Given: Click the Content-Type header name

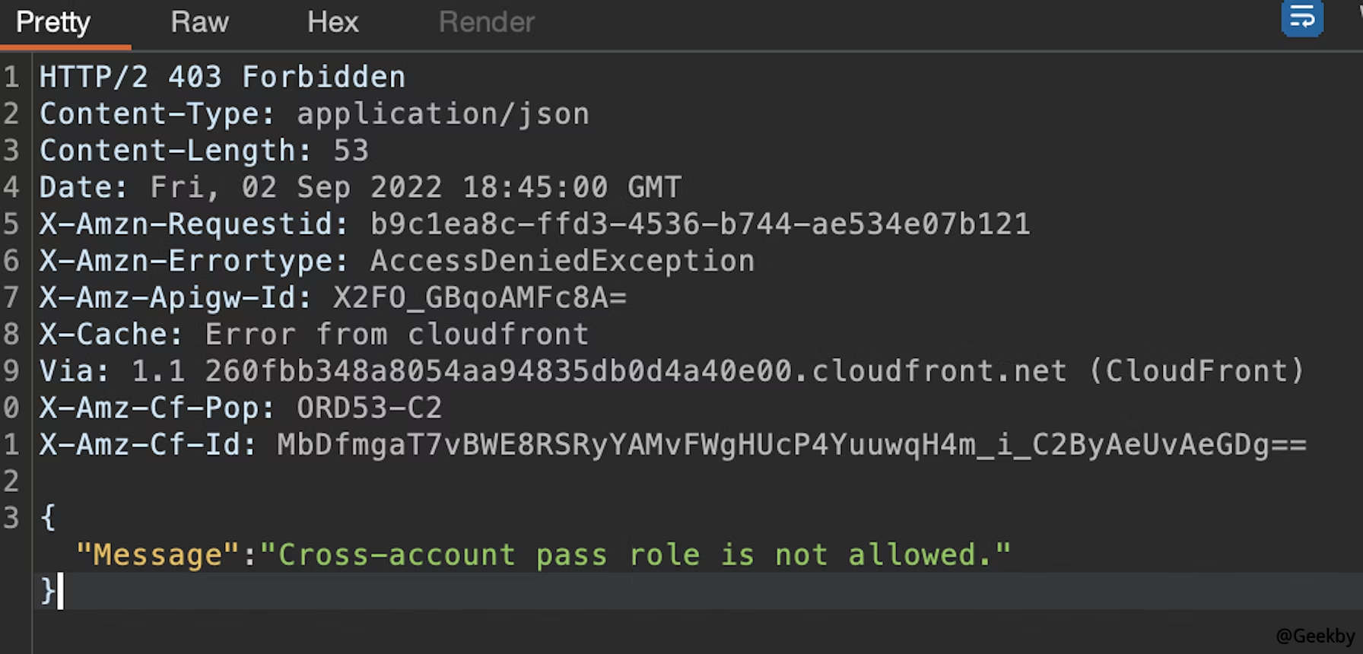Looking at the screenshot, I should click(156, 114).
